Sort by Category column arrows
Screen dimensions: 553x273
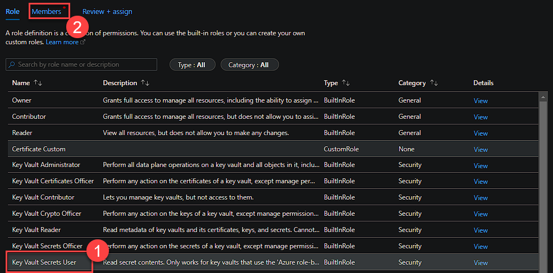433,83
